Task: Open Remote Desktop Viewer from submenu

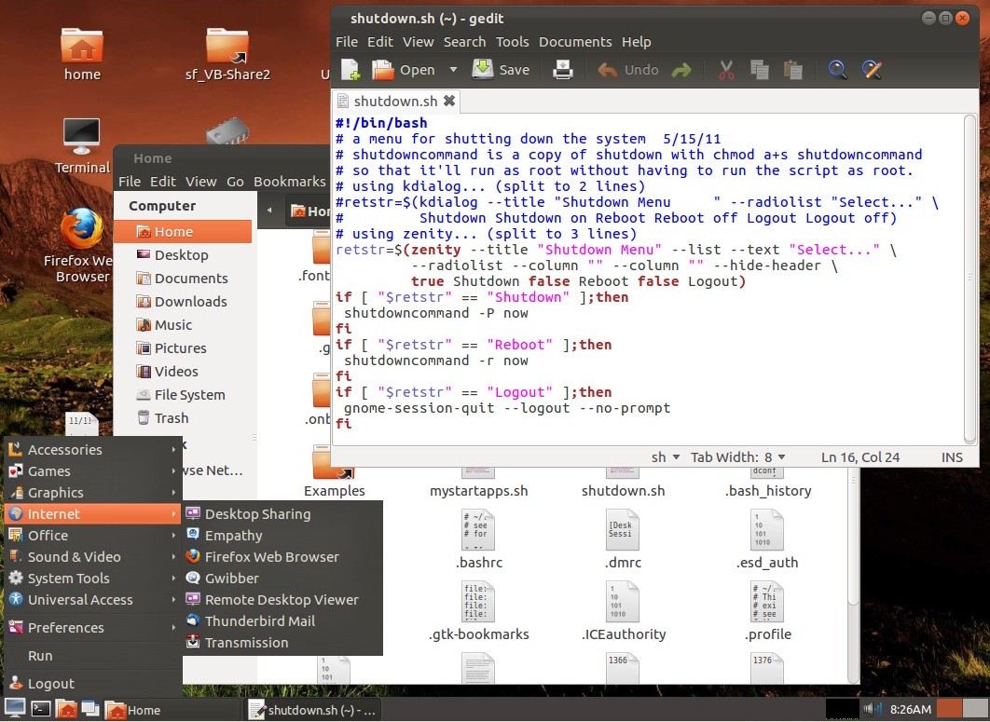Action: tap(282, 600)
